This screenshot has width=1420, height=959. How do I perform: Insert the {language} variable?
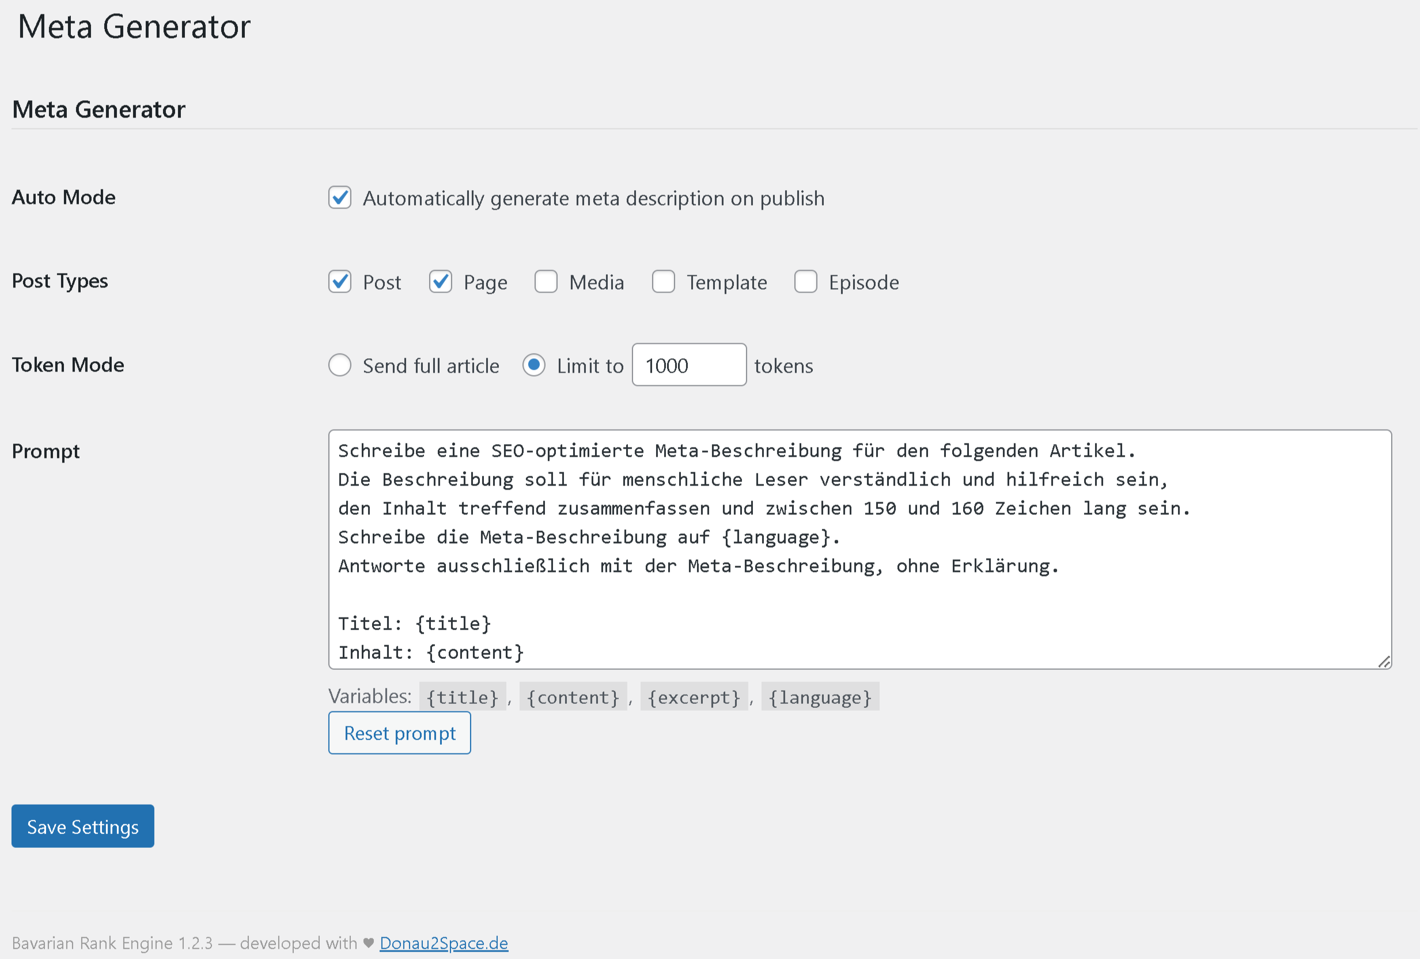click(x=820, y=696)
